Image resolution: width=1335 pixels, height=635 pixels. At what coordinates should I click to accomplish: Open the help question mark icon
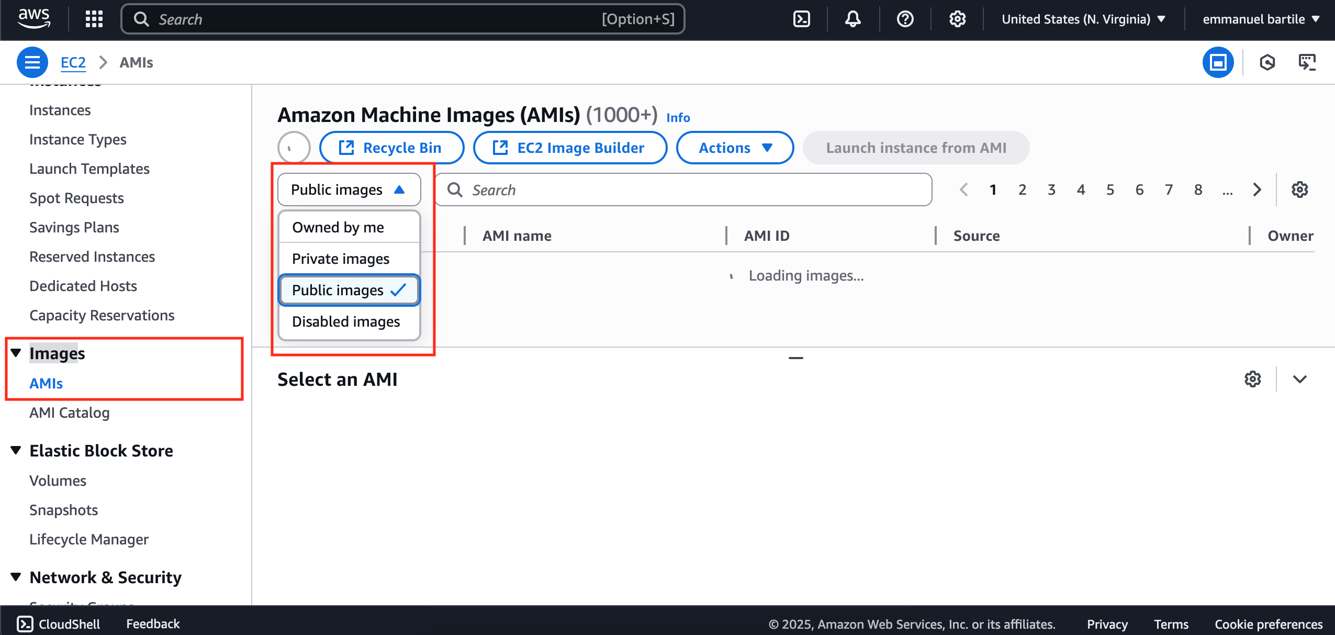click(905, 19)
